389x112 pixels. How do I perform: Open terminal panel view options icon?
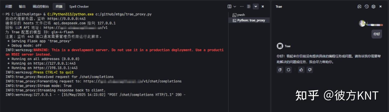point(249,6)
